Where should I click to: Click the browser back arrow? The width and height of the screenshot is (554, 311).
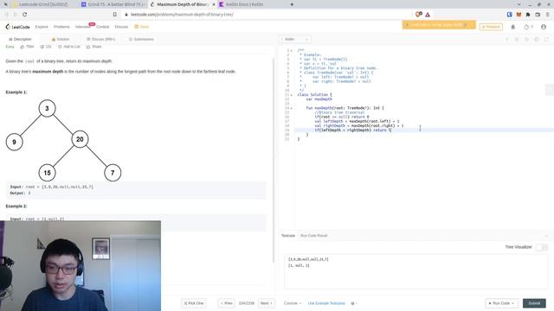click(x=6, y=15)
